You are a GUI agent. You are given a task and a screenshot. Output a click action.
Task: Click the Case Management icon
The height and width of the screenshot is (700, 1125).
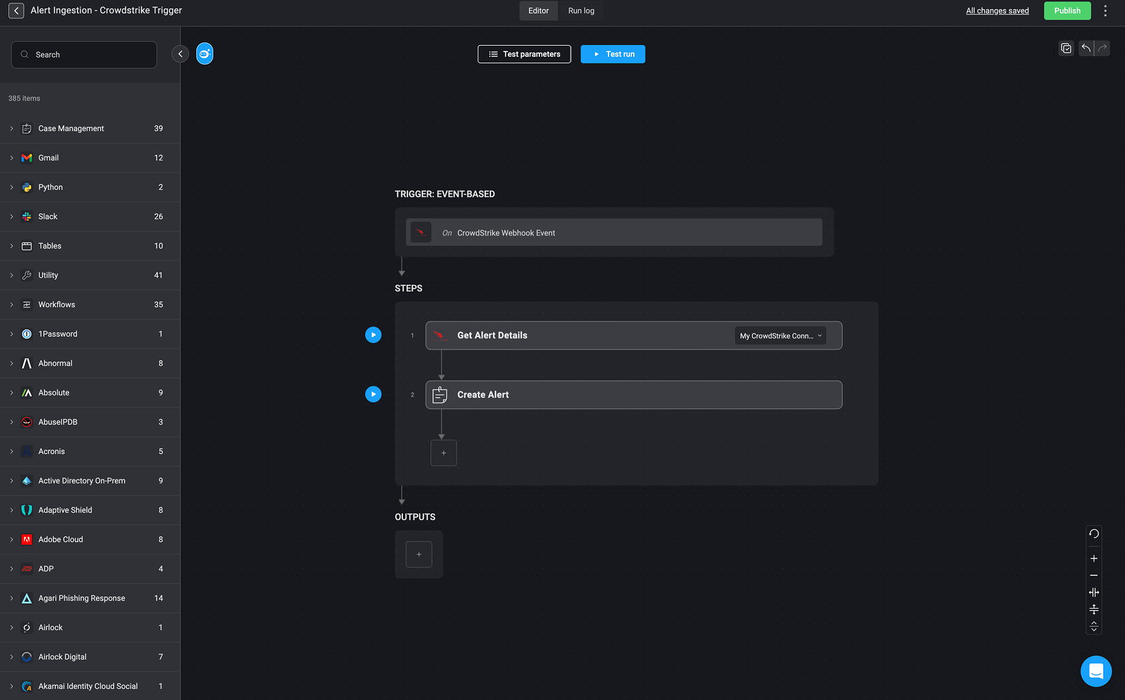click(27, 129)
